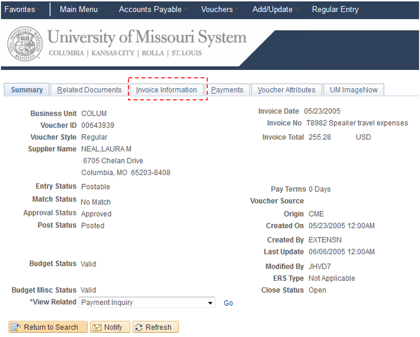The width and height of the screenshot is (420, 337).
Task: Switch to the Invoice Information tab
Action: coord(166,90)
